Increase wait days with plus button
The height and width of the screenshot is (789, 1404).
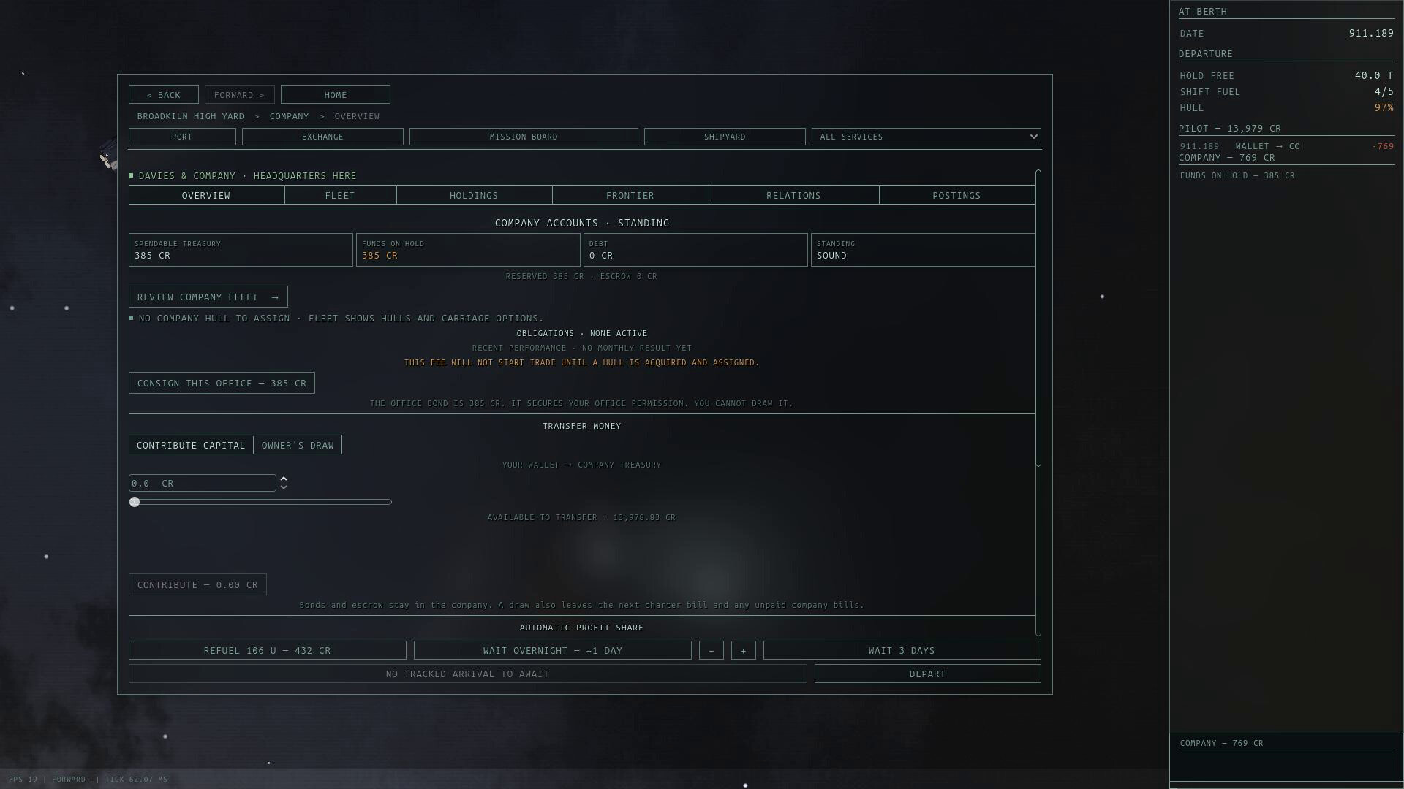pos(744,650)
